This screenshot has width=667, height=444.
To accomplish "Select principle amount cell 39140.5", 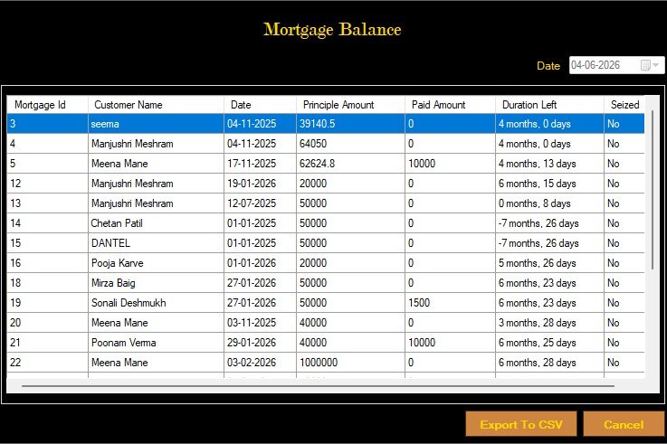I will click(350, 124).
